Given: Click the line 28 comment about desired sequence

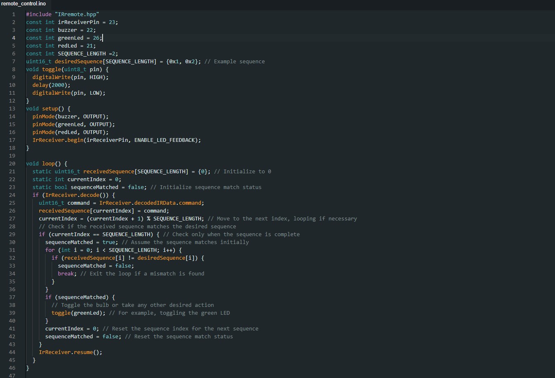Looking at the screenshot, I should [x=138, y=226].
